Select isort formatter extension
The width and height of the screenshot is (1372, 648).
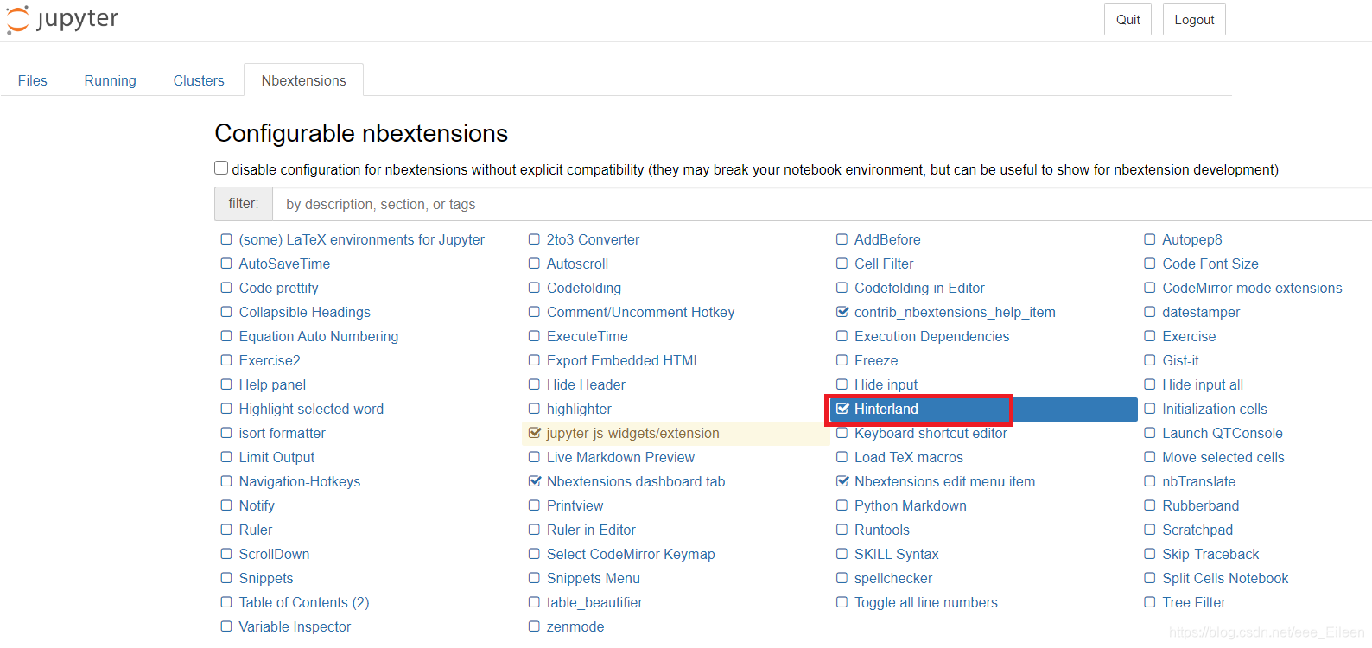point(282,433)
